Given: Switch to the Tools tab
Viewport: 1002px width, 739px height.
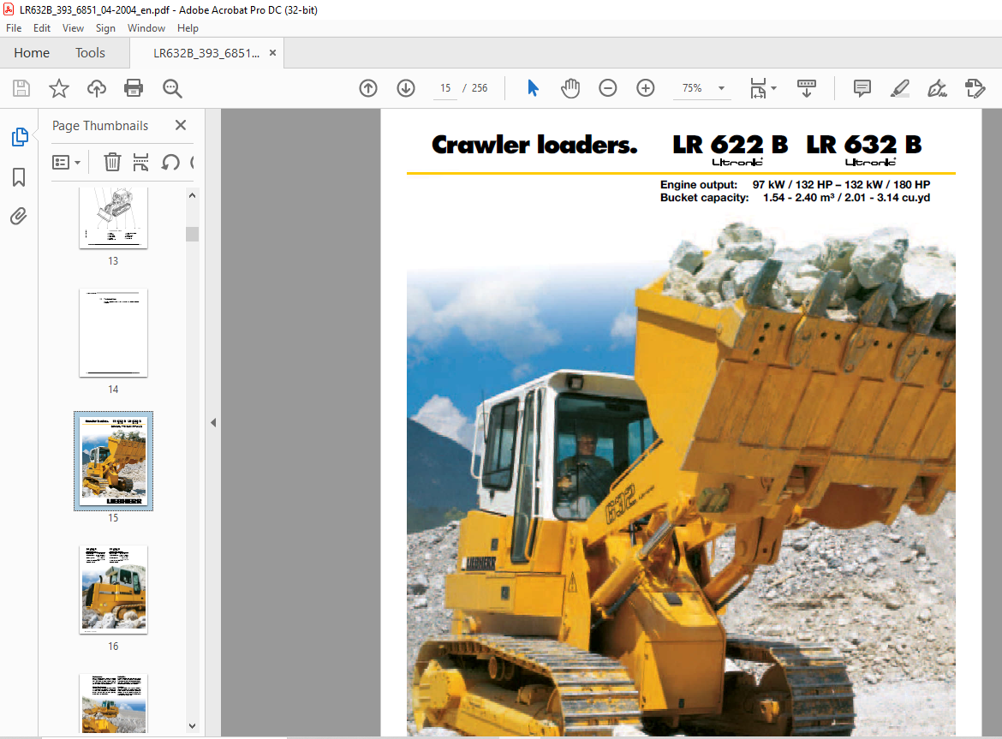Looking at the screenshot, I should (90, 53).
